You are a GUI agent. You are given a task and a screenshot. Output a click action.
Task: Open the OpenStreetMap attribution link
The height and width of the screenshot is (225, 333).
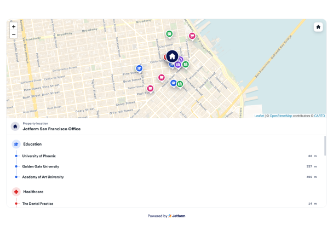click(x=281, y=116)
